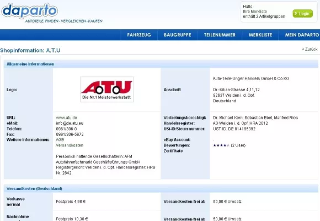Open the Versandkosten link

70,145
